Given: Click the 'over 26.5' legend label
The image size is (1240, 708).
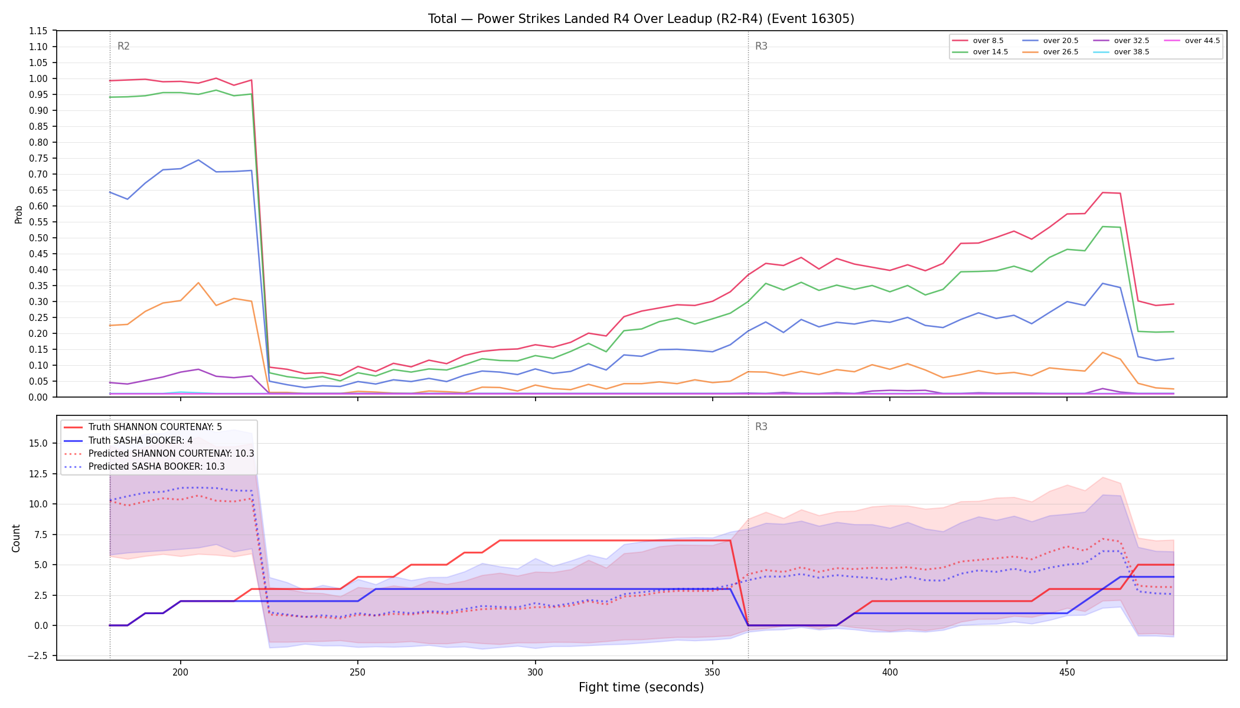Looking at the screenshot, I should 1060,52.
